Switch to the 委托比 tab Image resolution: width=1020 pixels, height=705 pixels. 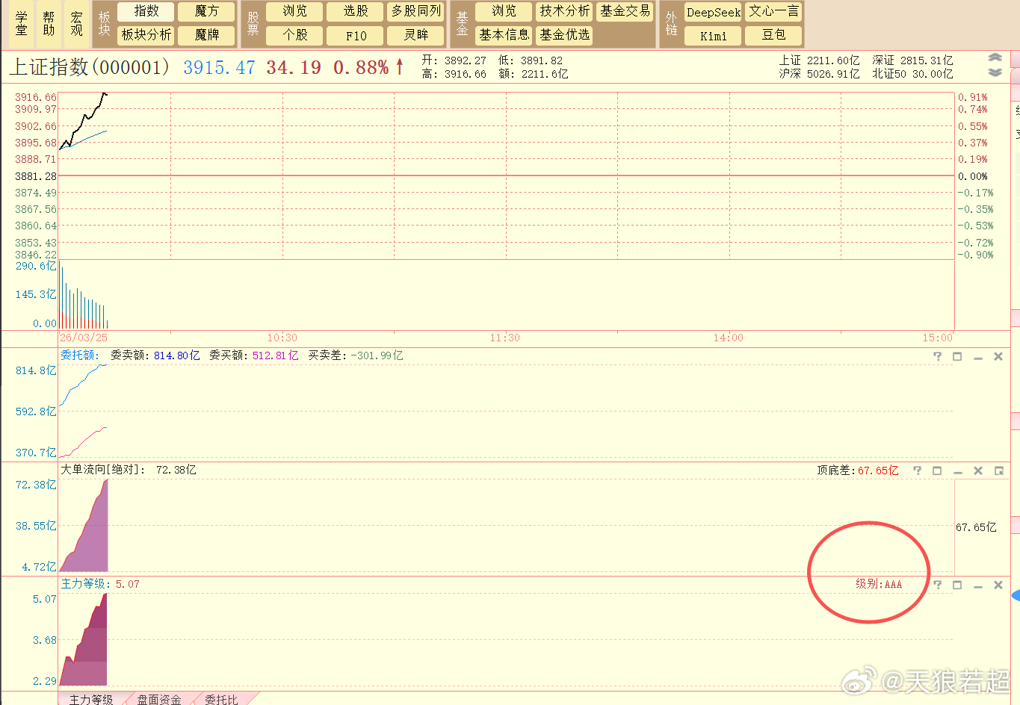tap(221, 699)
